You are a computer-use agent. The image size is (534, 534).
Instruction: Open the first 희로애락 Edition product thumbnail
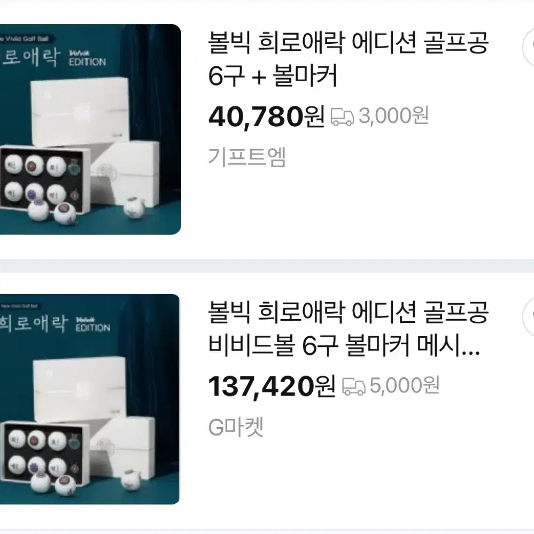tap(90, 129)
